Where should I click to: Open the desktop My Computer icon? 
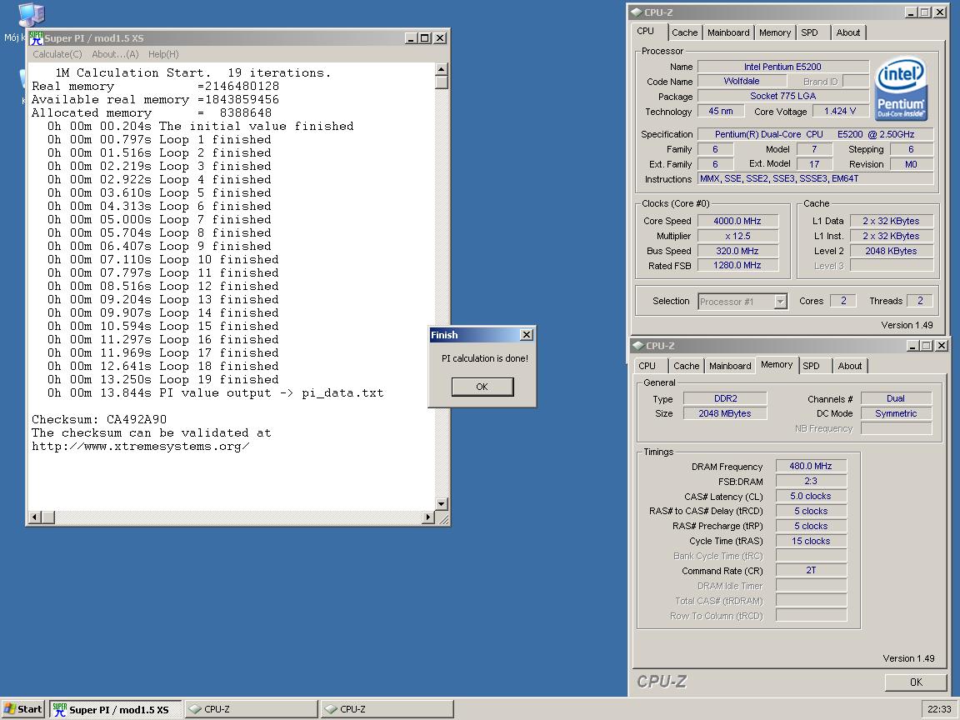[x=31, y=15]
